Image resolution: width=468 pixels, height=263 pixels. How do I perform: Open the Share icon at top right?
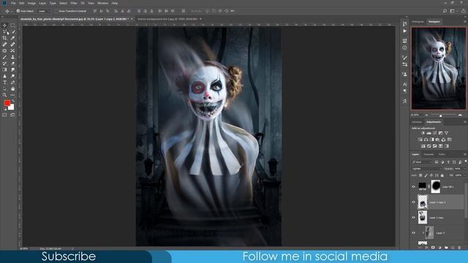tap(463, 11)
